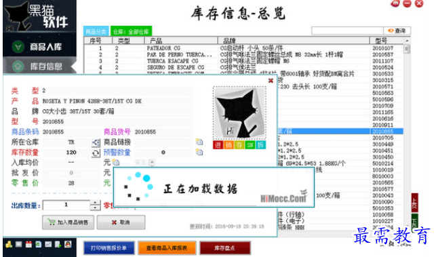This screenshot has width=436, height=257.
Task: Select the TUERCA ESACAPE CG product row
Action: coord(243,61)
